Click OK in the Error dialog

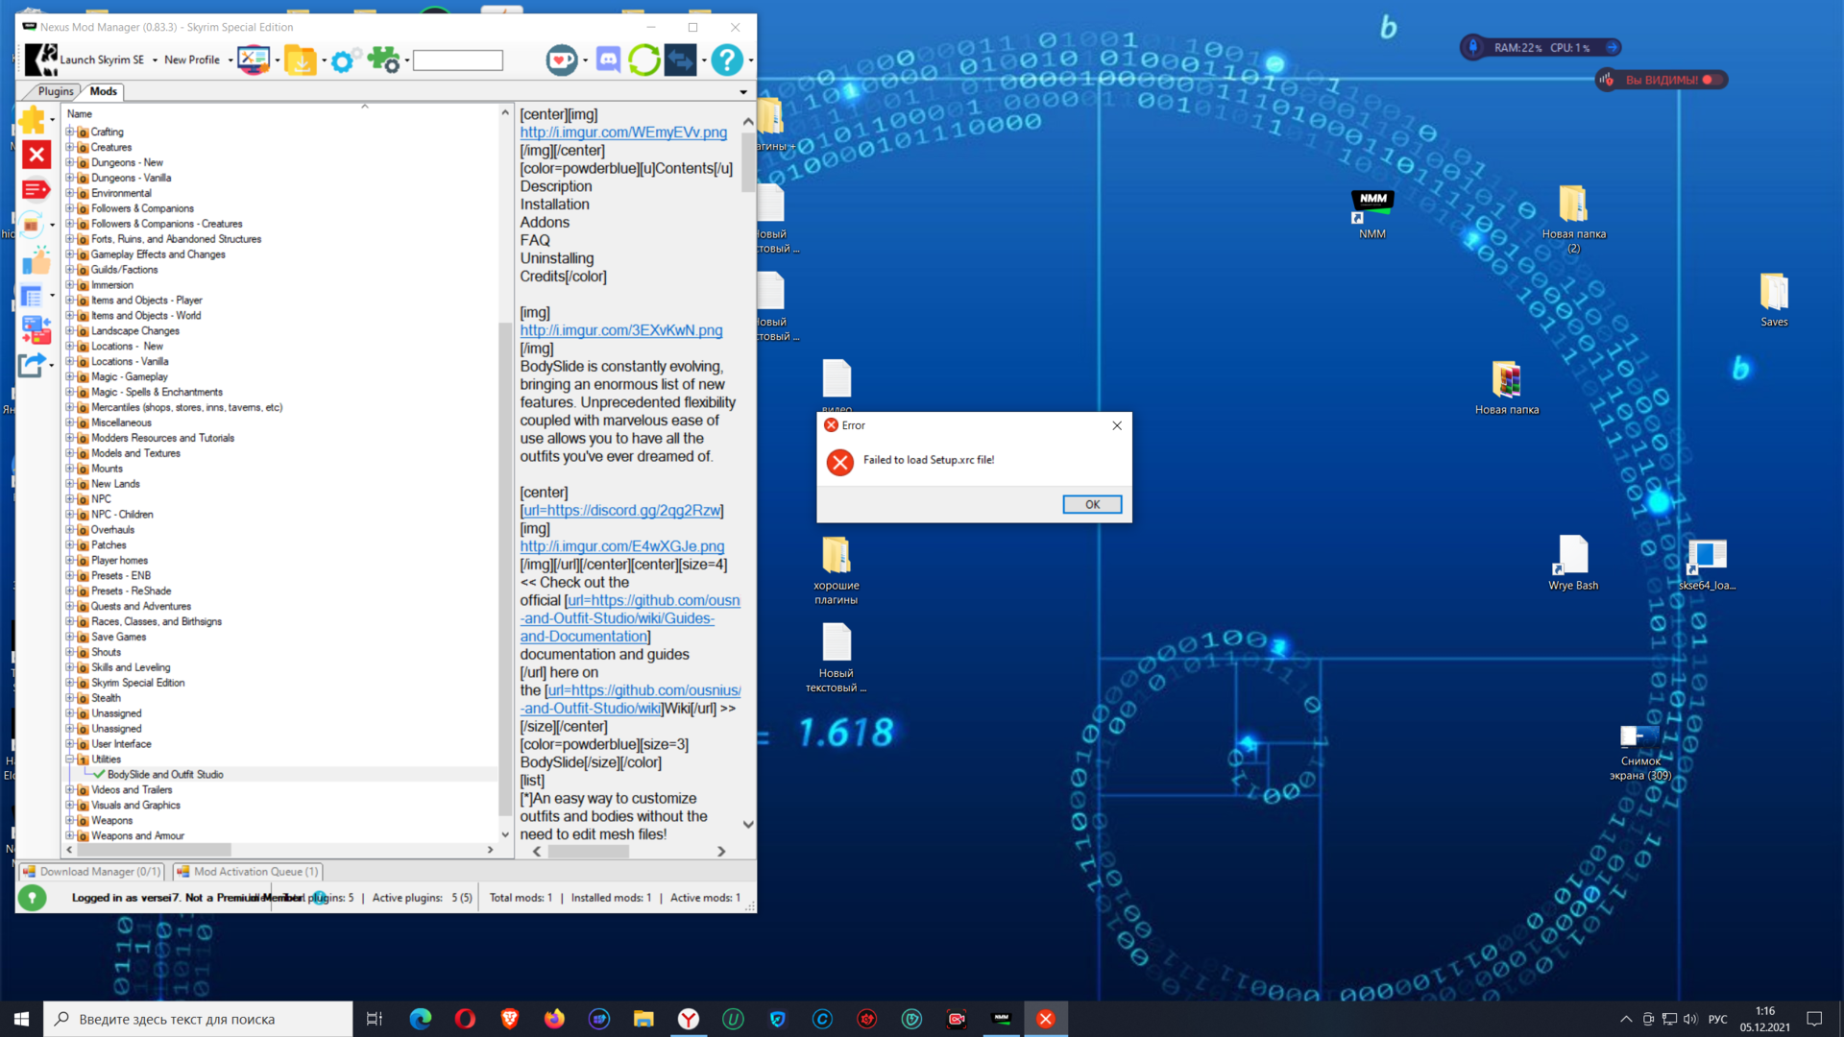pos(1092,504)
